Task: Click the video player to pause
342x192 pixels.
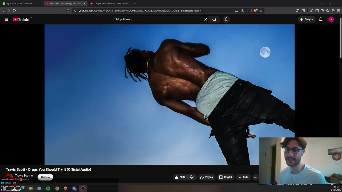Action: point(169,94)
